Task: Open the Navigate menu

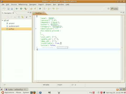Action: click(x=33, y=4)
